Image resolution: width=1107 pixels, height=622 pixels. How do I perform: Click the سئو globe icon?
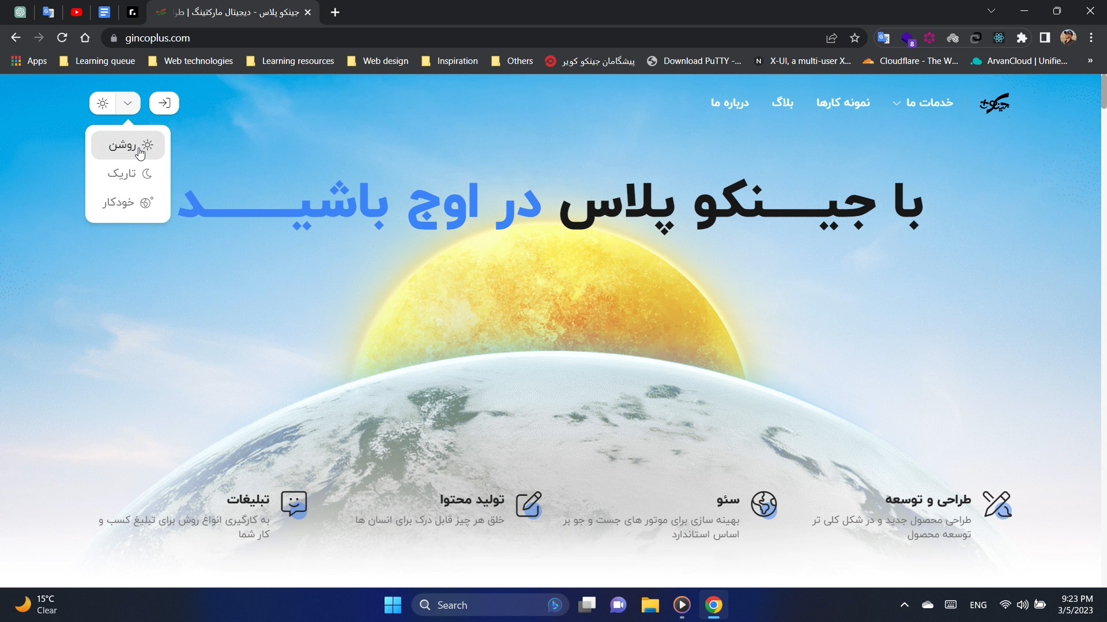pyautogui.click(x=764, y=505)
